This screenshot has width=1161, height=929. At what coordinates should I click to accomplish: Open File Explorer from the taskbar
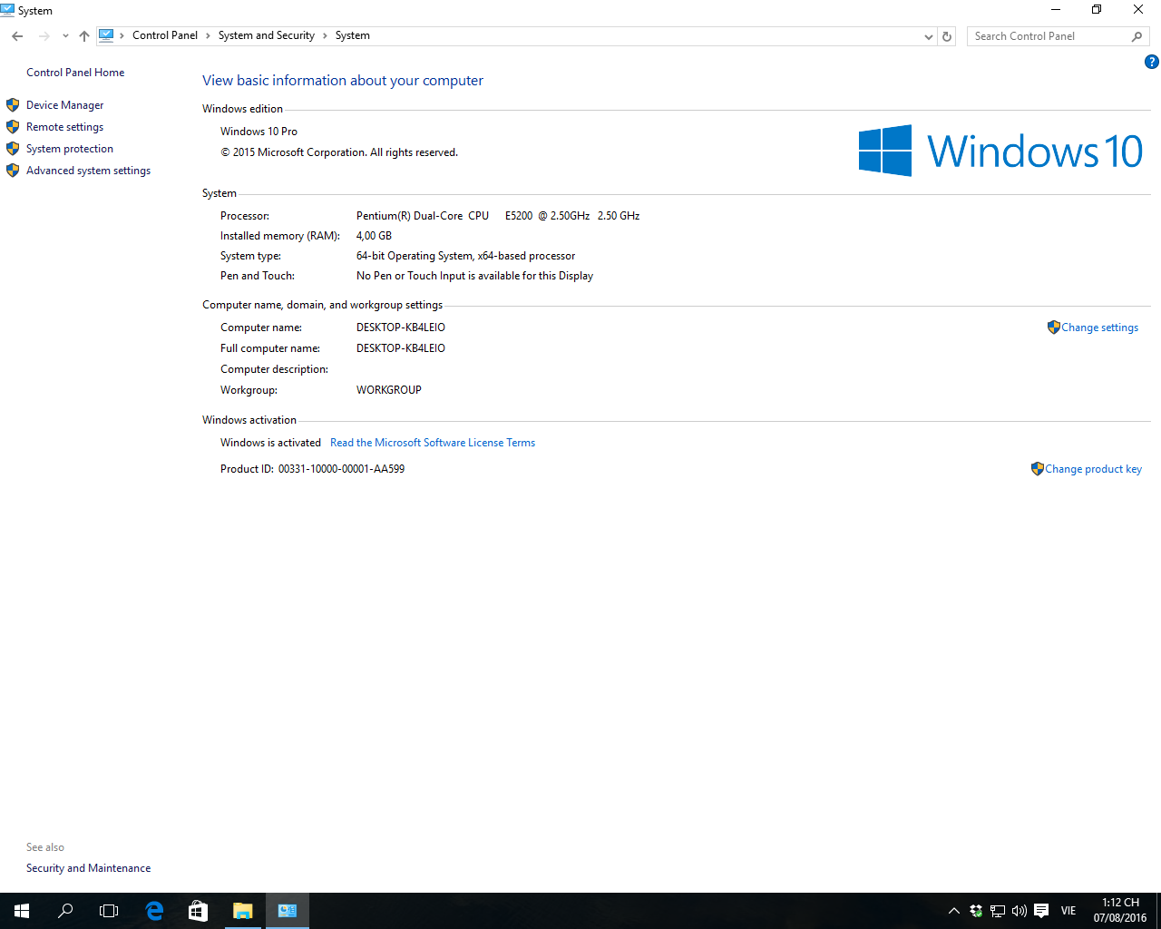click(242, 911)
